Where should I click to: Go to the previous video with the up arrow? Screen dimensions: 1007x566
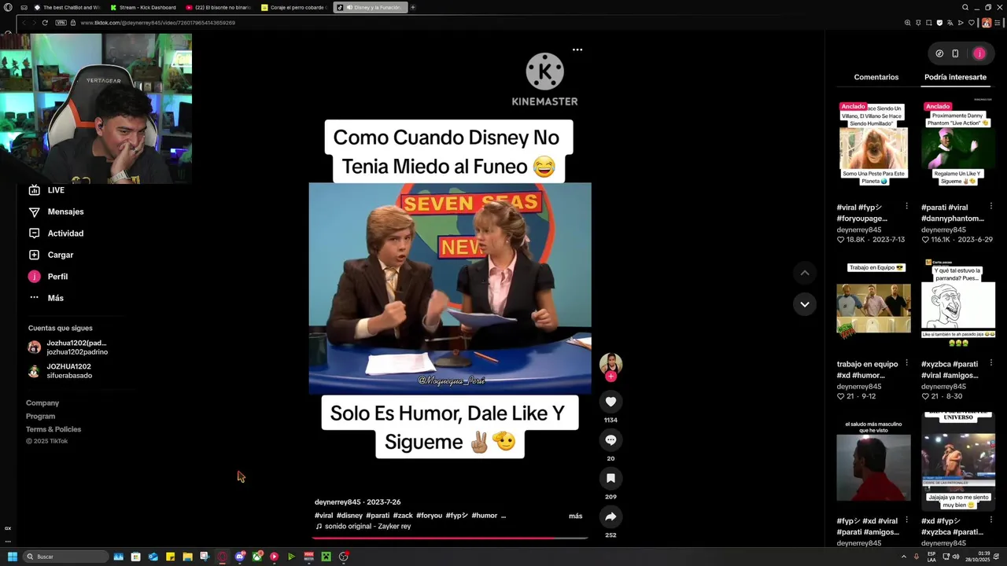pyautogui.click(x=805, y=273)
